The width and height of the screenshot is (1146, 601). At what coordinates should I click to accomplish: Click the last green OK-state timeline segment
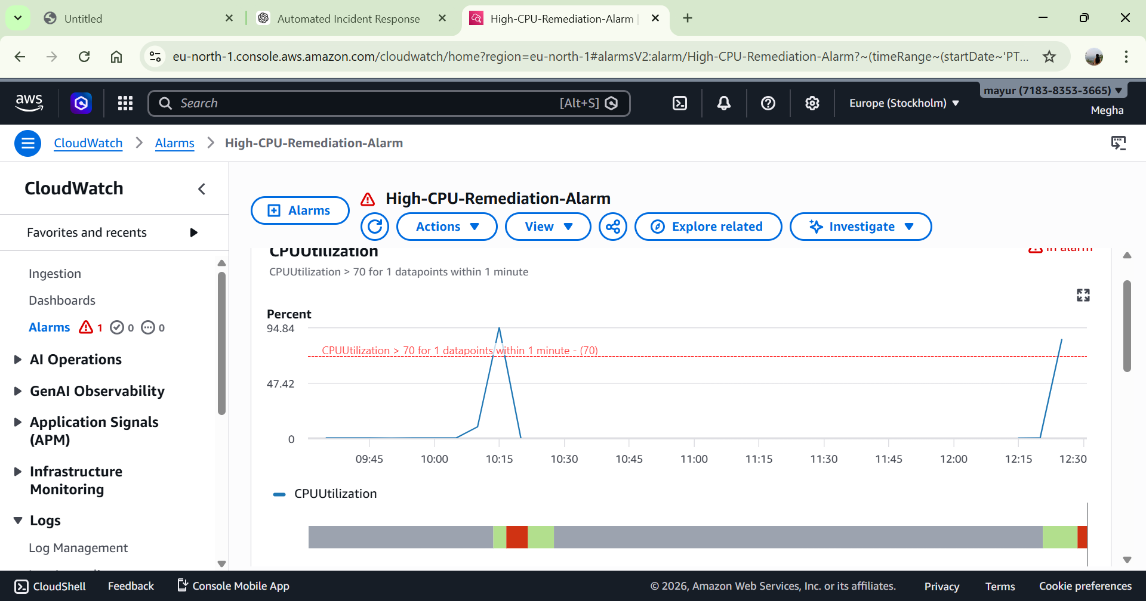(1060, 537)
